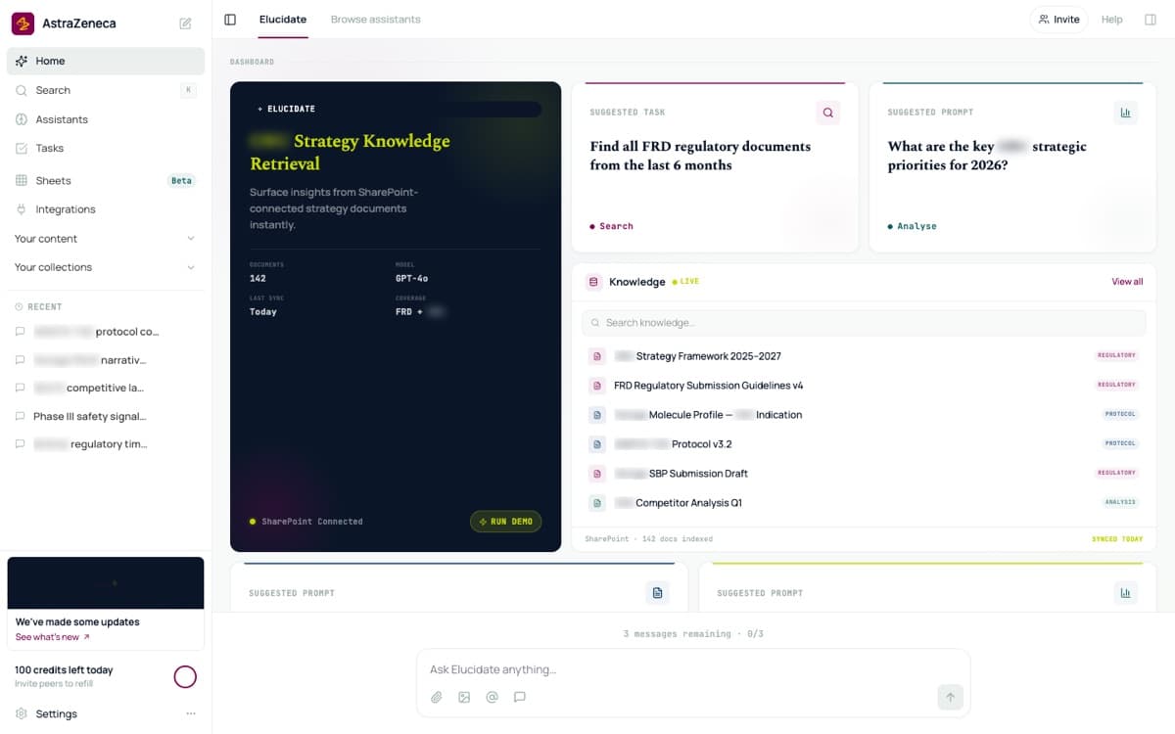Open recent chat Phase III safety signal
This screenshot has height=734, width=1175.
pyautogui.click(x=106, y=416)
